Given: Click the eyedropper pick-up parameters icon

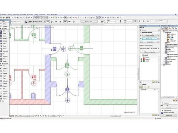Looking at the screenshot, I should (x=29, y=17).
